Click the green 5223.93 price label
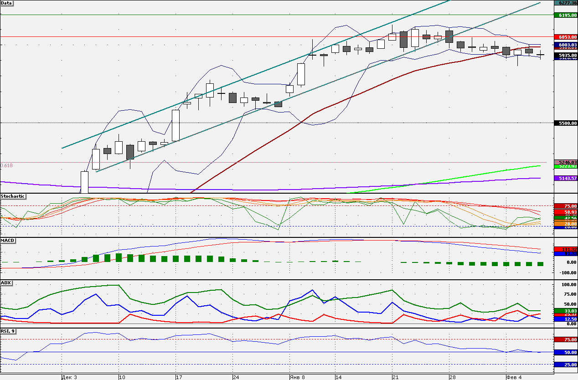Image resolution: width=578 pixels, height=380 pixels. (565, 167)
